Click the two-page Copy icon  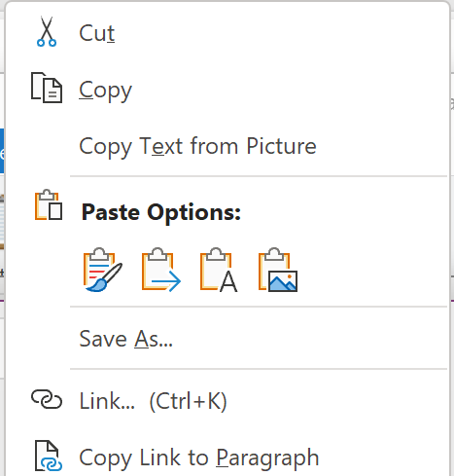47,88
